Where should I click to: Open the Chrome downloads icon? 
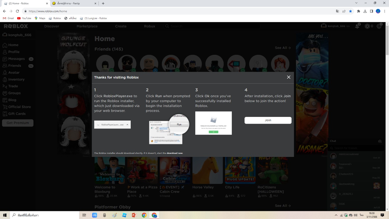[365, 11]
